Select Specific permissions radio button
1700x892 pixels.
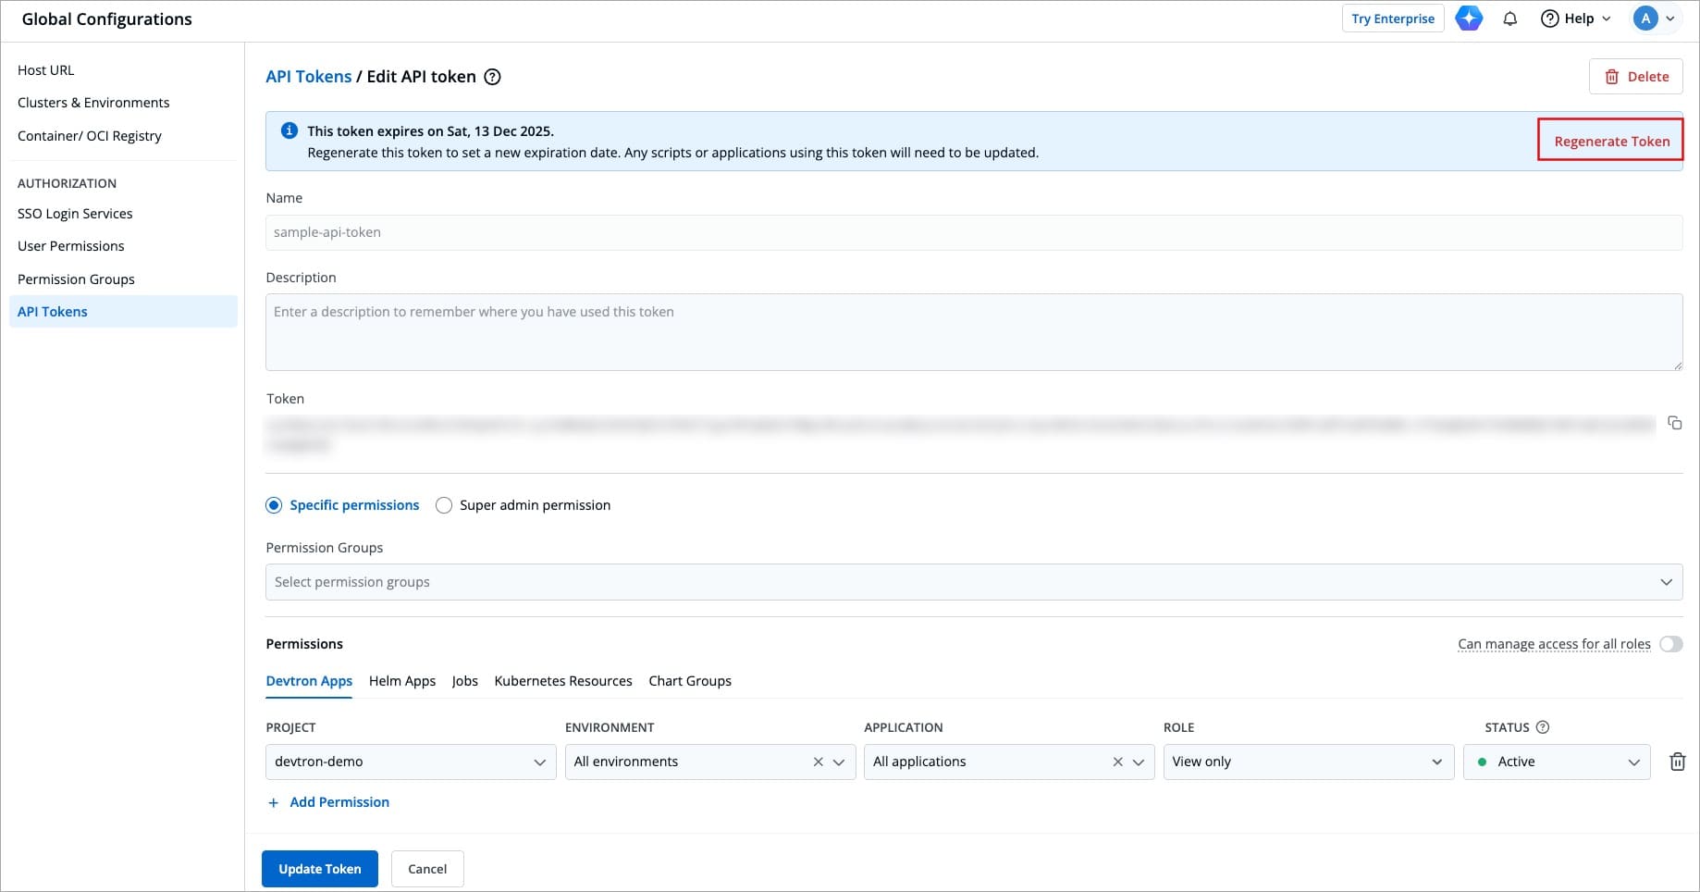pos(274,505)
